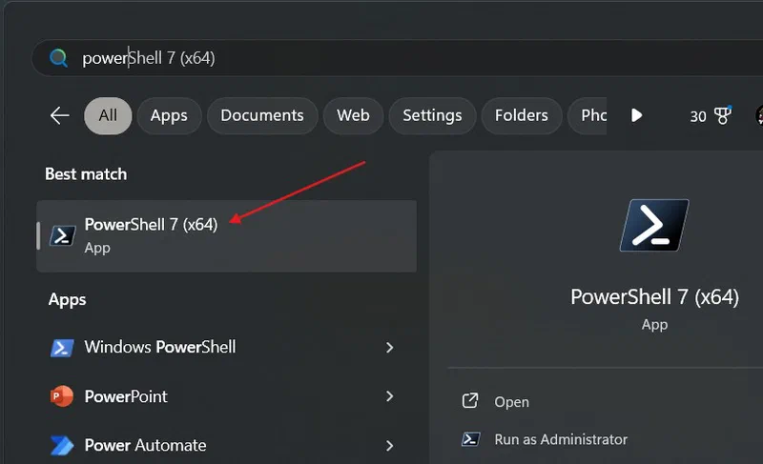763x464 pixels.
Task: Open PowerShell 7 (x64) best match result
Action: (227, 236)
